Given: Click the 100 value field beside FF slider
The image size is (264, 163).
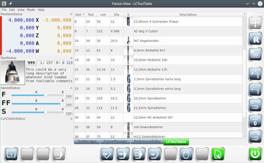Looking at the screenshot, I should [x=69, y=105].
